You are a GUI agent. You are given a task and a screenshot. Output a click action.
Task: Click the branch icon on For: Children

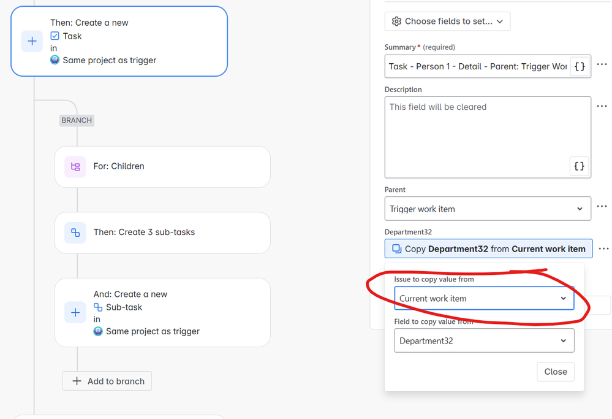pos(74,166)
